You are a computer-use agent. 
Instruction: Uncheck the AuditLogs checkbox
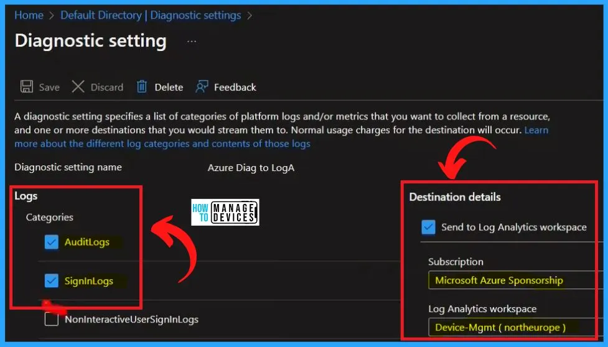[x=51, y=242]
